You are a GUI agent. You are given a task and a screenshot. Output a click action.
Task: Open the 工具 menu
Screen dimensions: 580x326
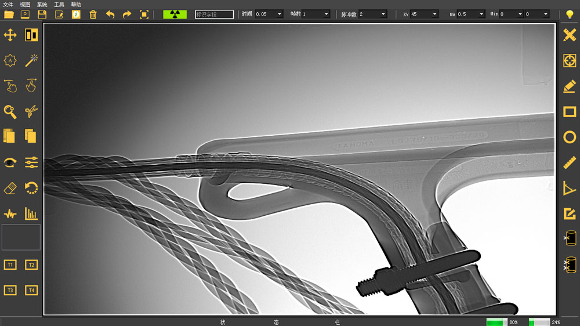(x=59, y=5)
